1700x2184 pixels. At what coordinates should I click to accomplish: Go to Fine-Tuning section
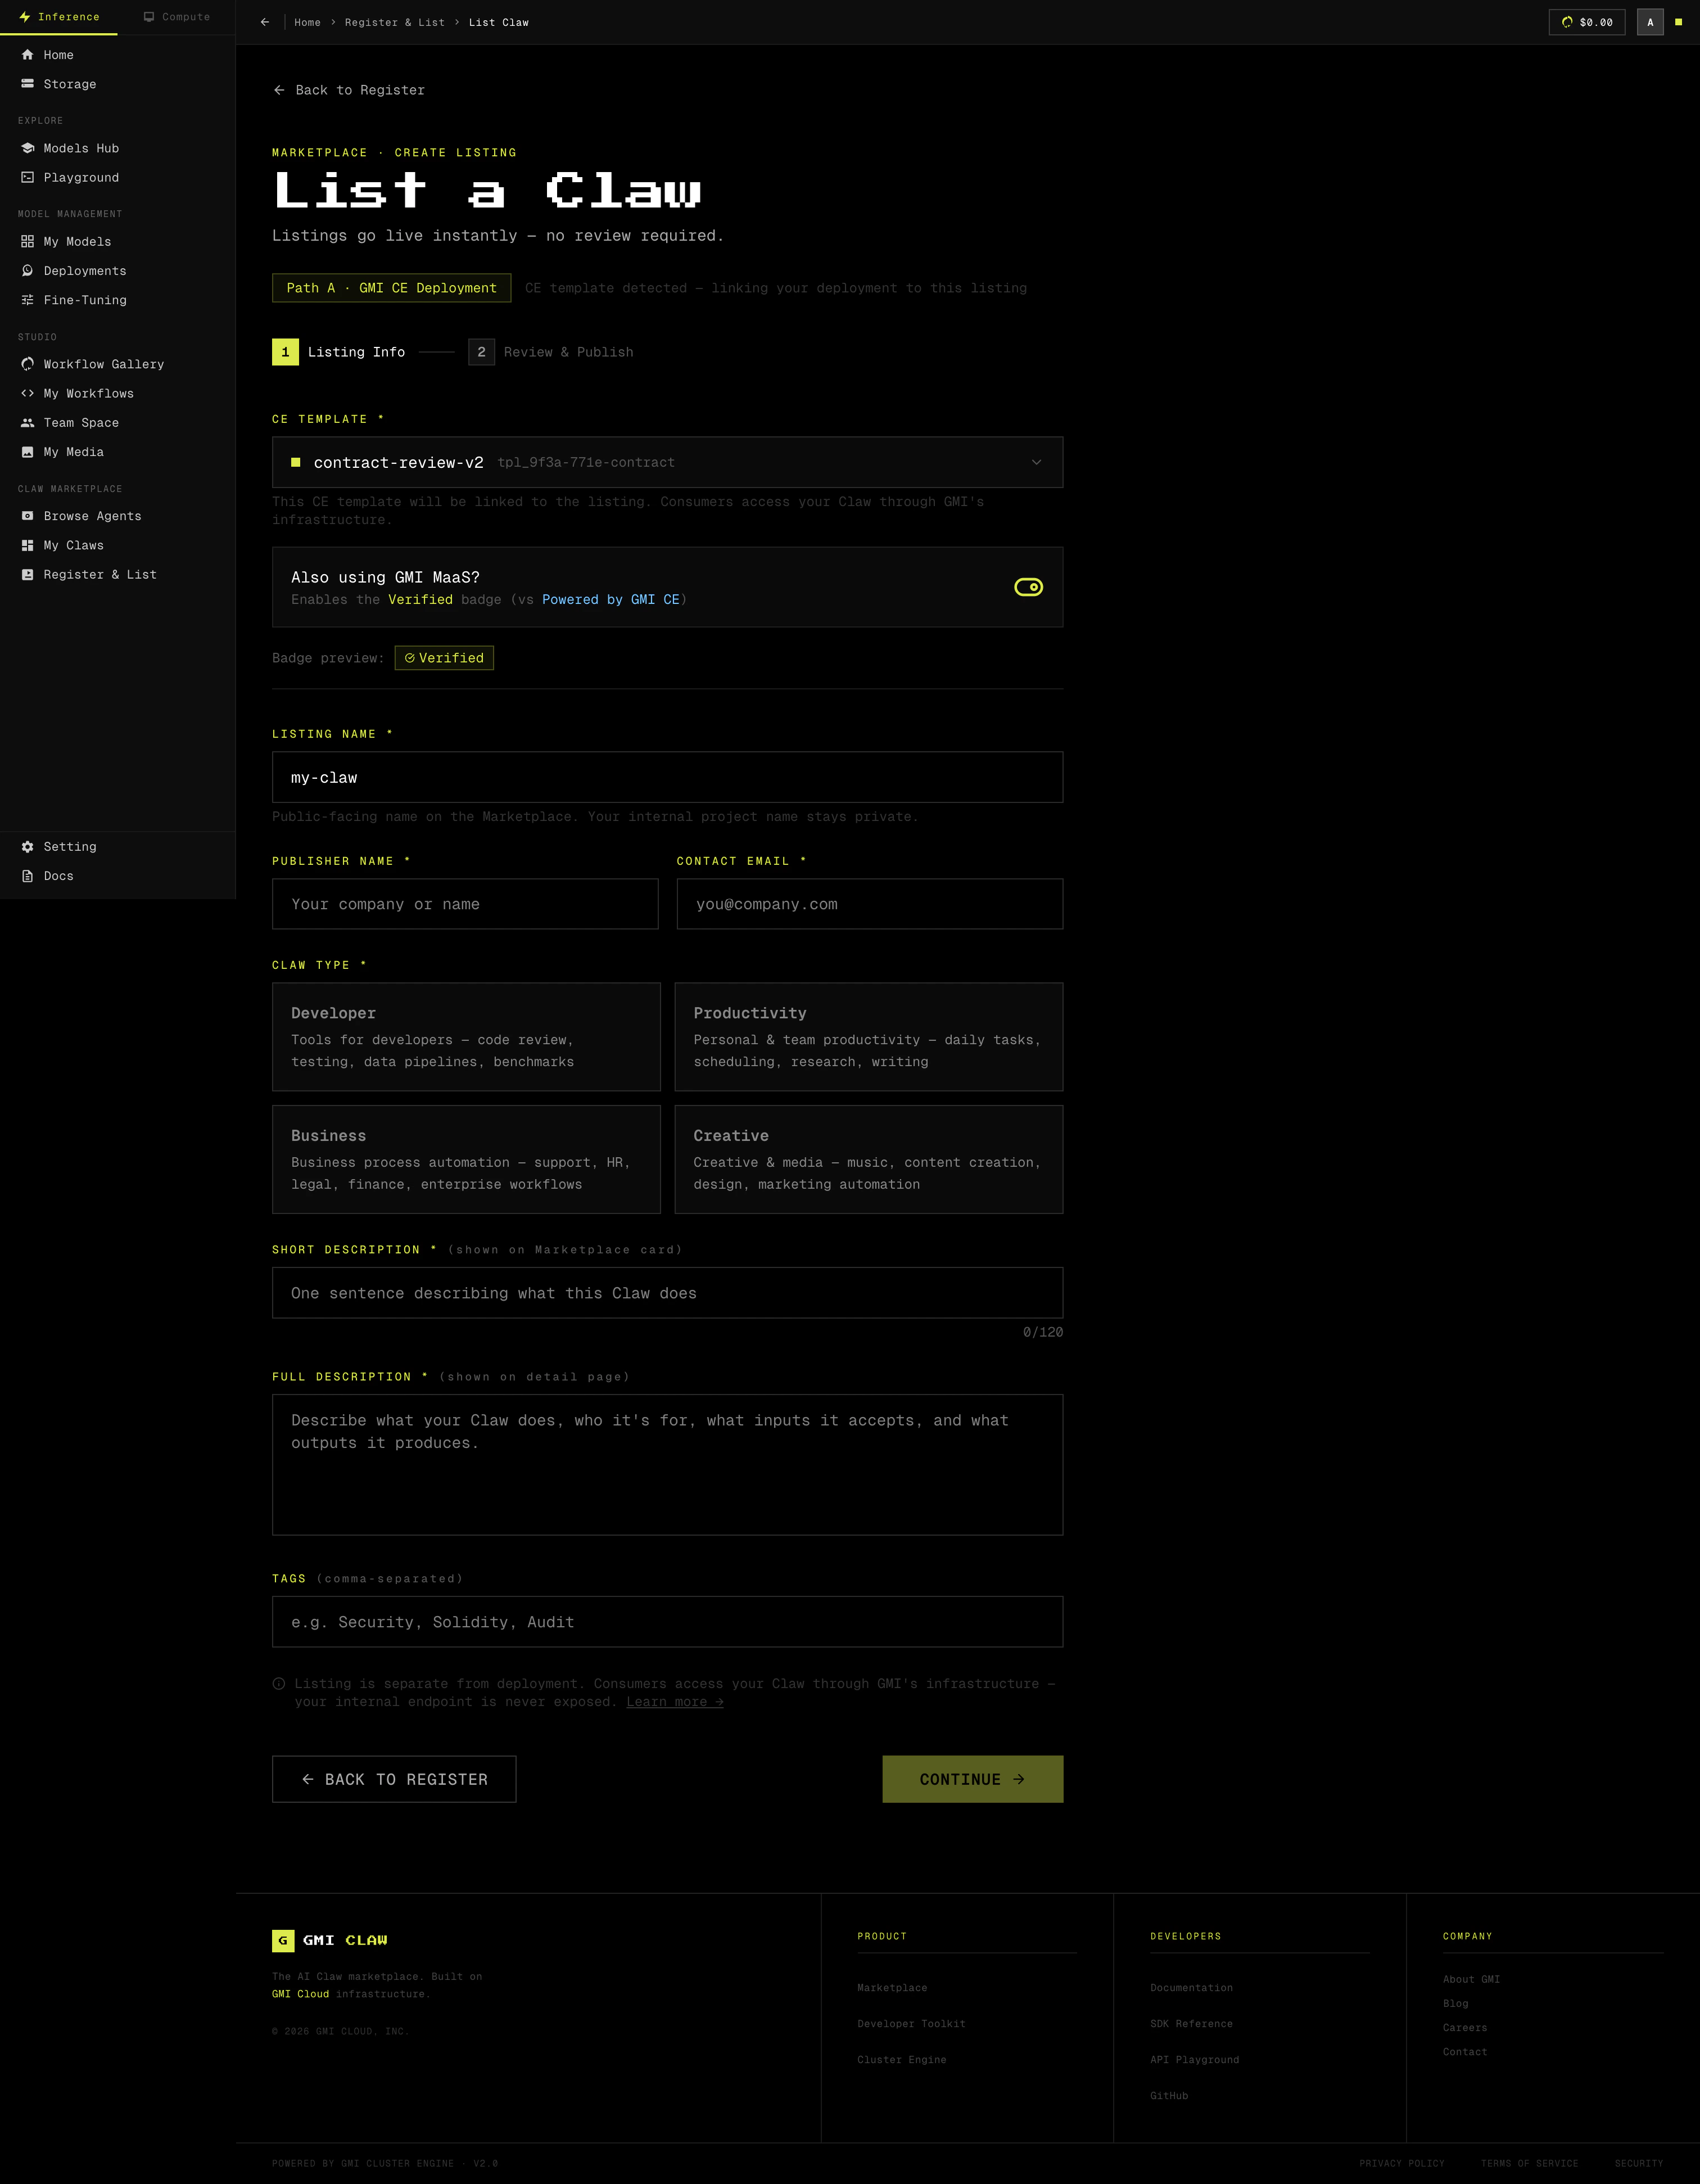click(84, 300)
